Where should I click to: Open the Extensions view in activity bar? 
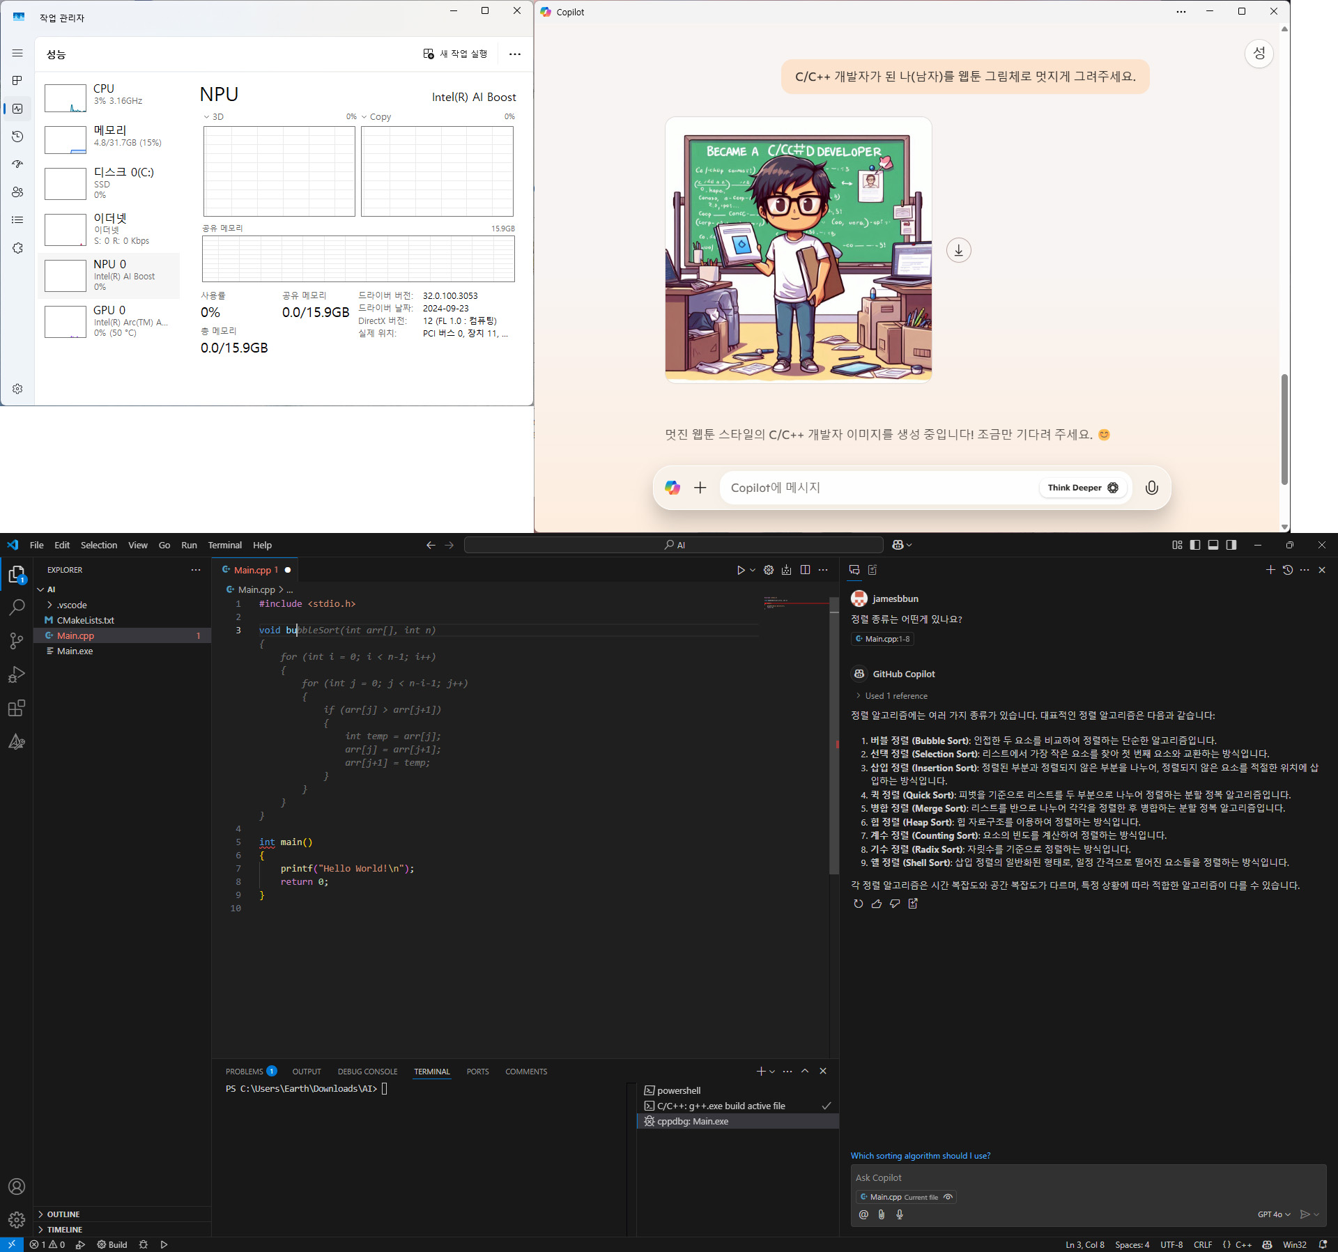coord(17,709)
